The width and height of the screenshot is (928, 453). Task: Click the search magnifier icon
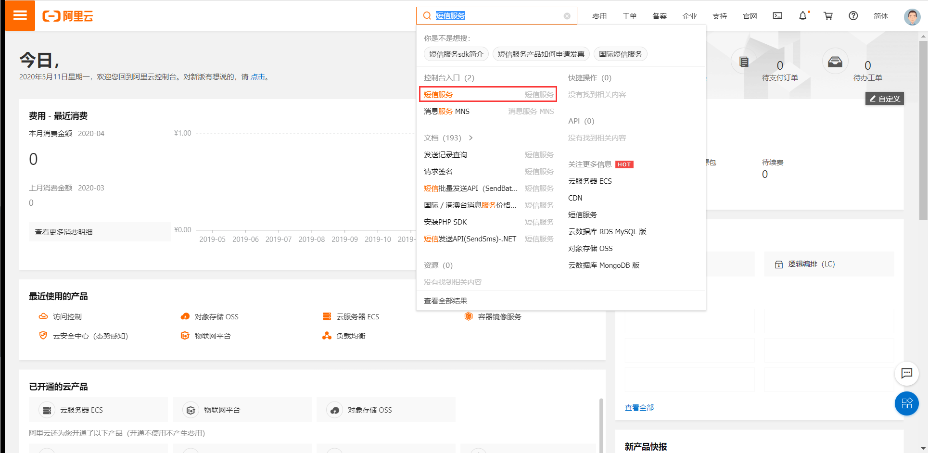(427, 16)
